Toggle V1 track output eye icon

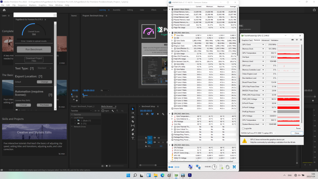point(158,138)
